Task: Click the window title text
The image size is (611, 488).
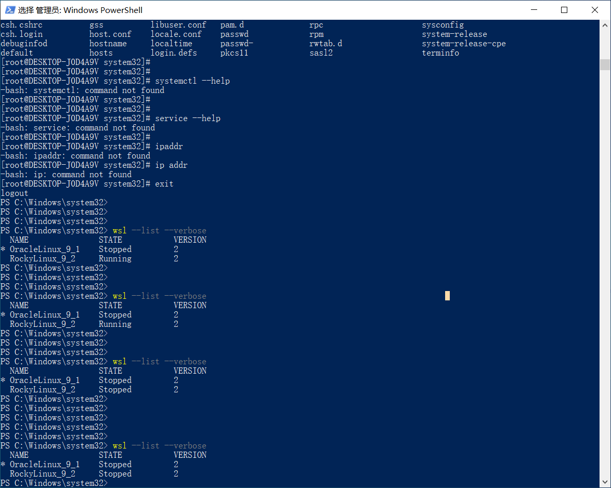Action: [80, 10]
